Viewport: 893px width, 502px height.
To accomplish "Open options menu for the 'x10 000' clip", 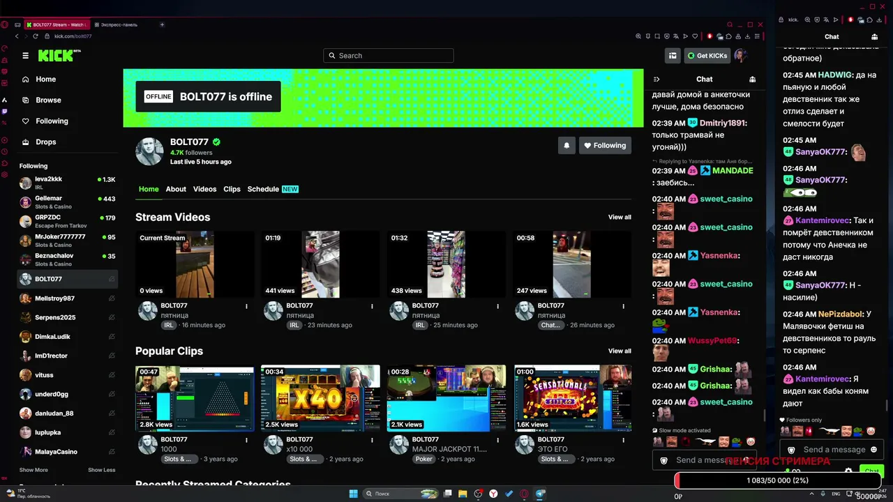I will click(372, 440).
